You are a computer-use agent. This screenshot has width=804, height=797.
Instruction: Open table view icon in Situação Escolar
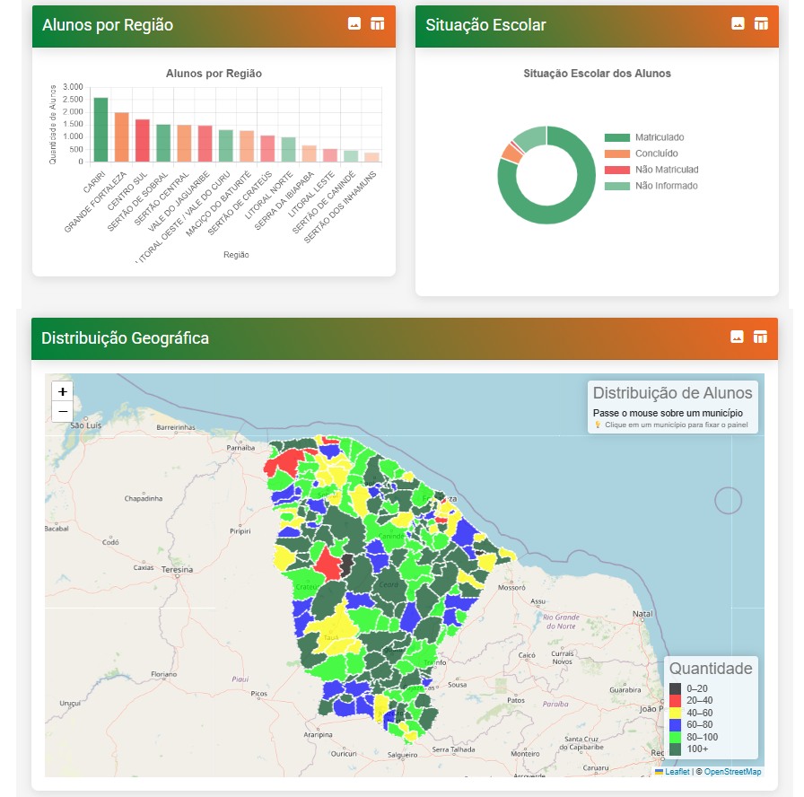[761, 24]
